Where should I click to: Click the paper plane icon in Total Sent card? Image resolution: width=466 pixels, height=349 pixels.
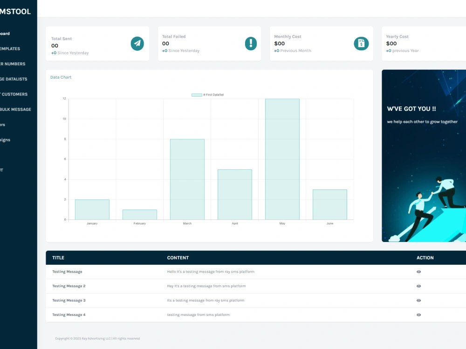(137, 44)
